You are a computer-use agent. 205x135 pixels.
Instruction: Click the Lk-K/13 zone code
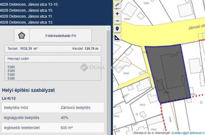(x=9, y=98)
